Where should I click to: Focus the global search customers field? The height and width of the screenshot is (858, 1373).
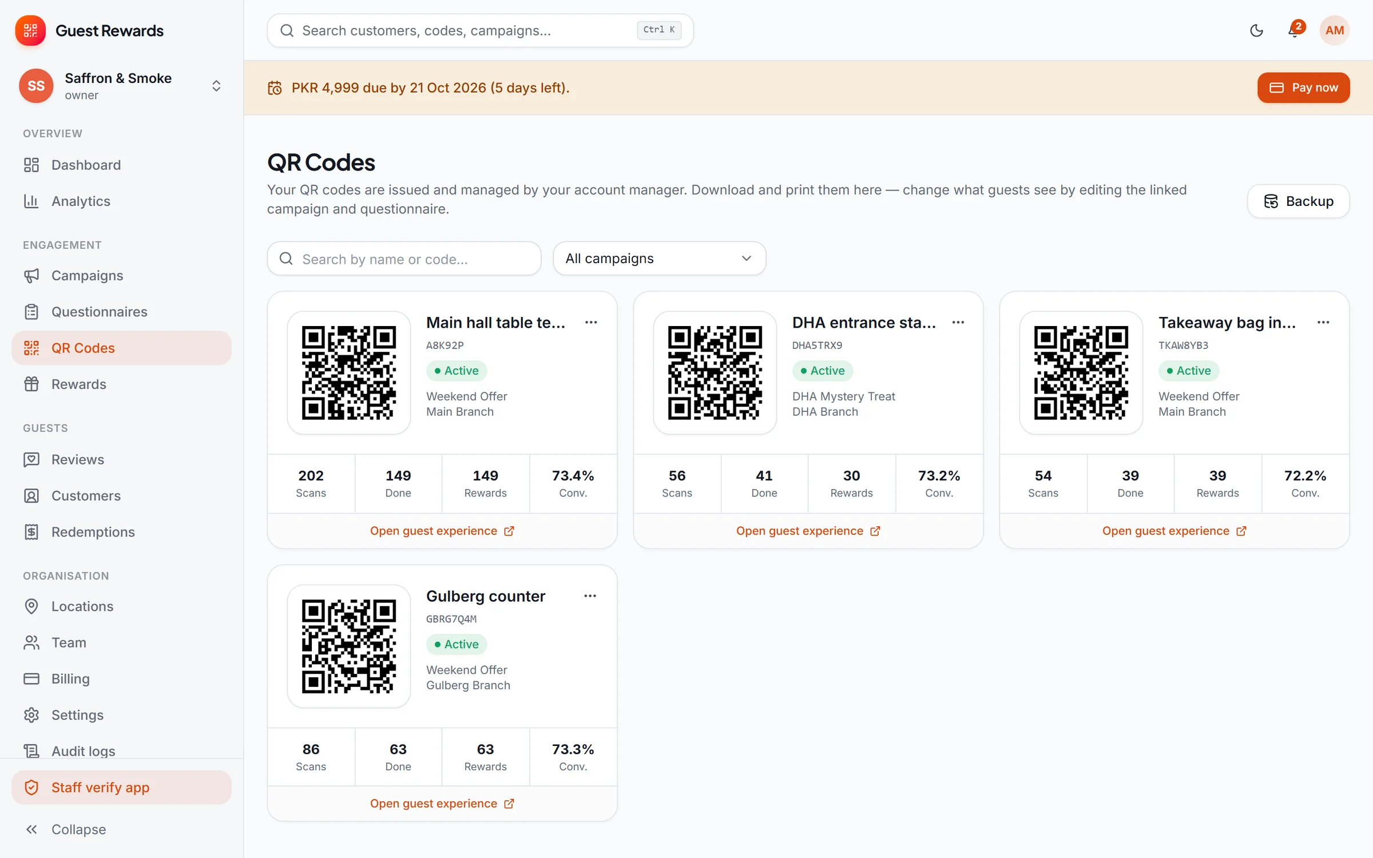click(480, 30)
